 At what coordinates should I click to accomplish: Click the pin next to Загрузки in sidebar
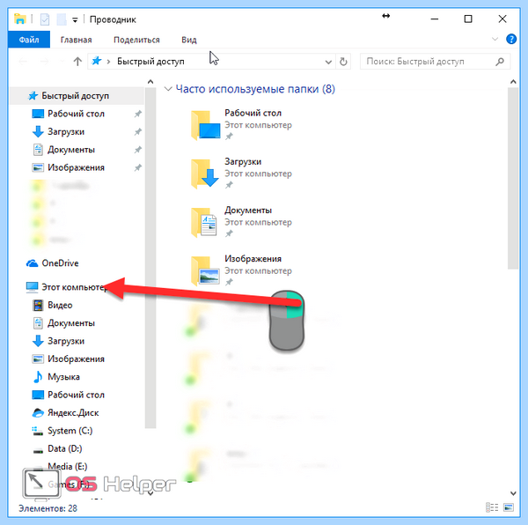(x=138, y=132)
